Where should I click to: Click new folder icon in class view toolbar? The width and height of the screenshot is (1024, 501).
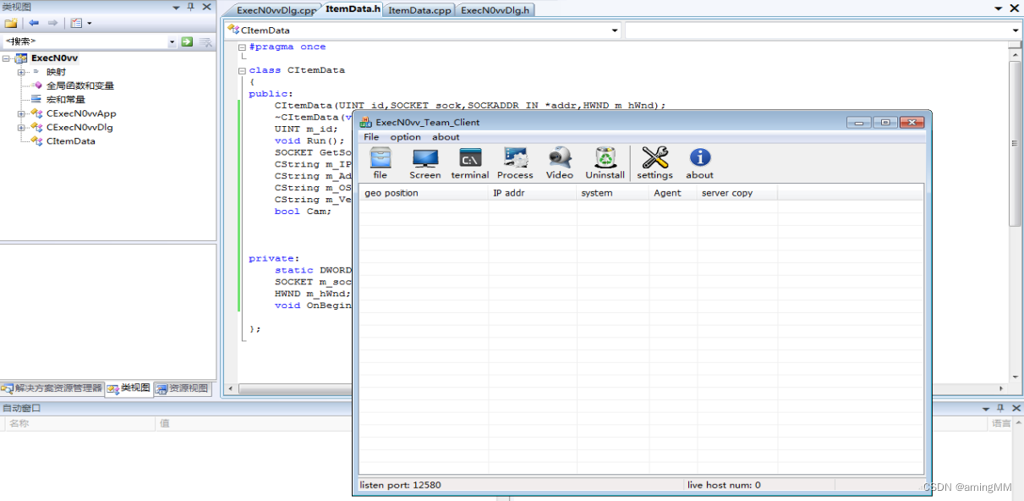click(11, 23)
